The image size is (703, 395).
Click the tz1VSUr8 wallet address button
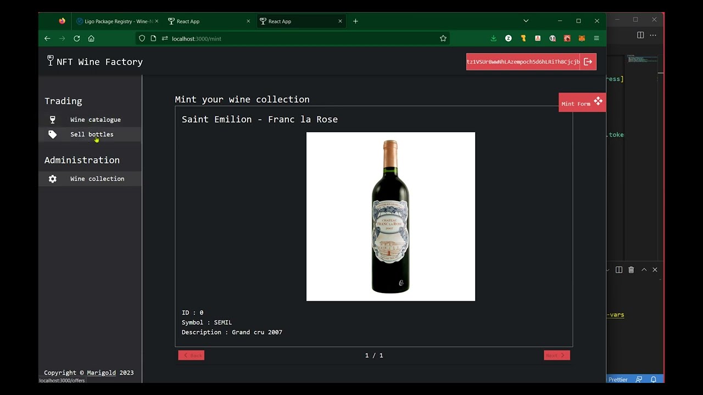tap(523, 61)
